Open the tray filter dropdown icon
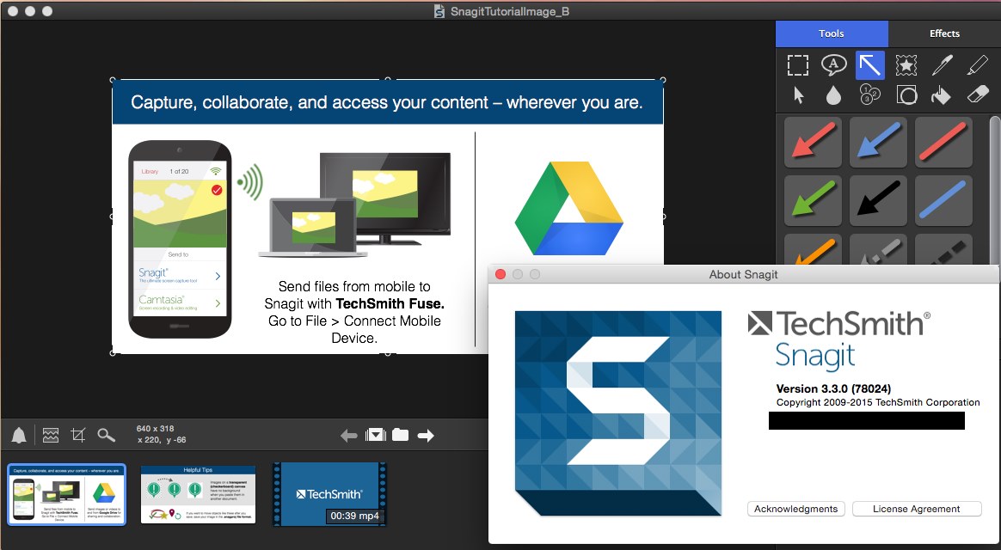This screenshot has width=1001, height=550. pos(375,435)
